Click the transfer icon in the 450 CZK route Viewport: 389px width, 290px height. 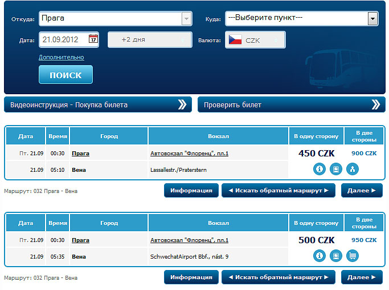pos(353,169)
